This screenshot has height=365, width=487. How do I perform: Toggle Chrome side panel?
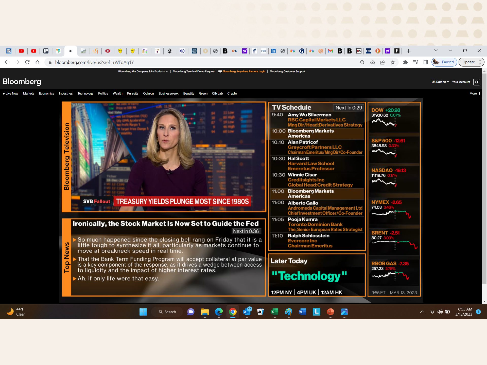426,62
